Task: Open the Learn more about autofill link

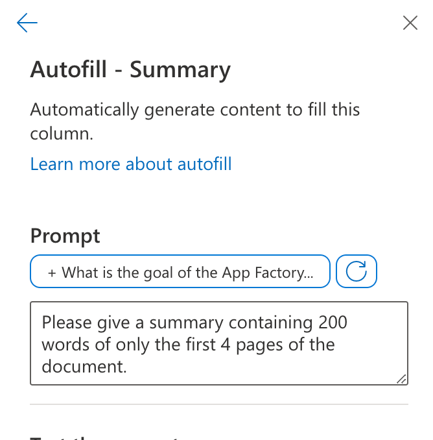Action: (131, 164)
